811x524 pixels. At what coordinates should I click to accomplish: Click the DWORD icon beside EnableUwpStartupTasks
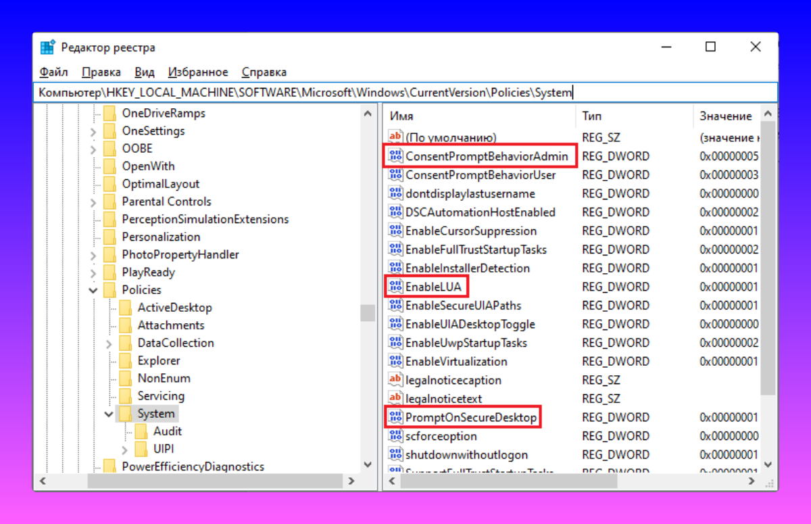[395, 343]
